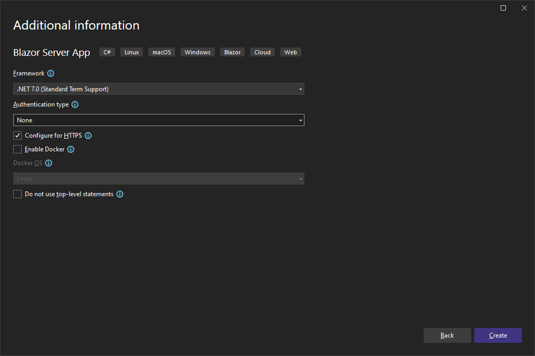535x356 pixels.
Task: Click the Authentication type label
Action: point(41,104)
